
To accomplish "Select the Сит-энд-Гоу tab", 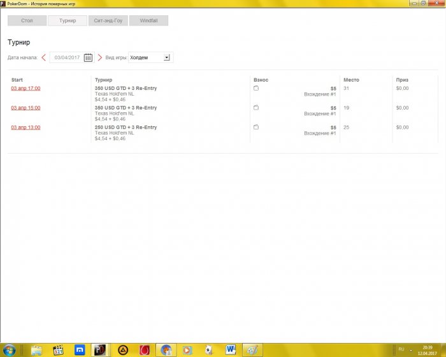I will click(108, 20).
